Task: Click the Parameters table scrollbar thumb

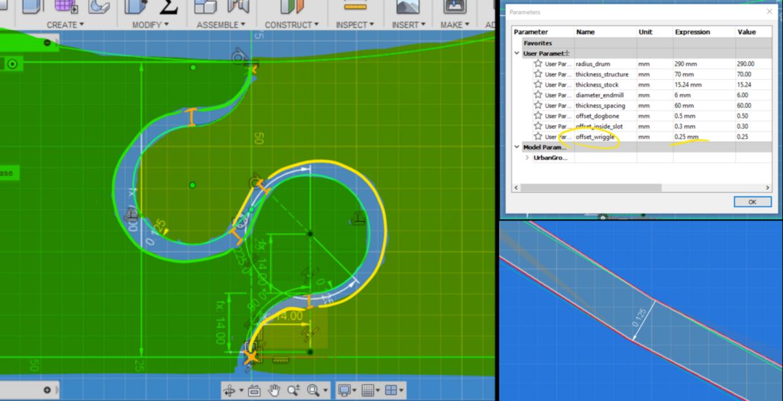Action: point(591,187)
